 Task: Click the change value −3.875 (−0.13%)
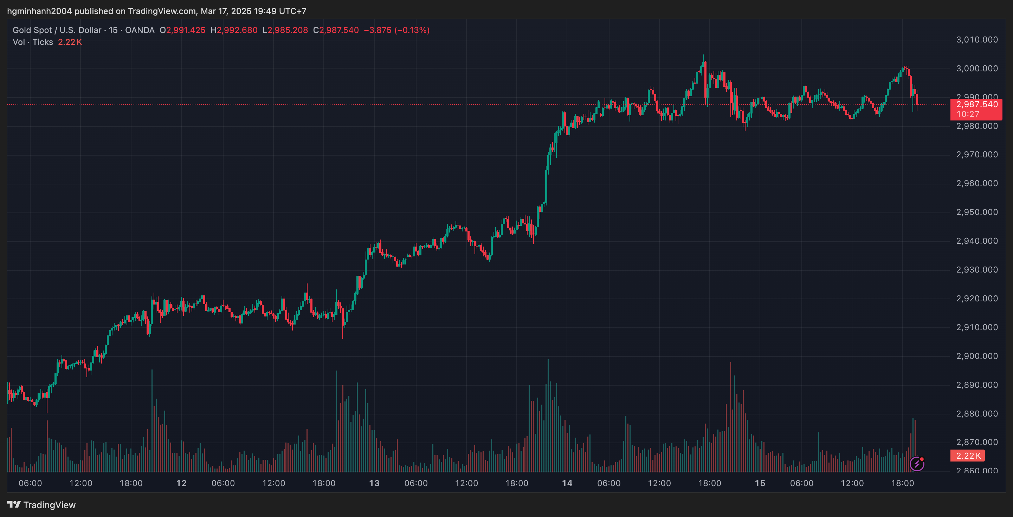click(396, 30)
